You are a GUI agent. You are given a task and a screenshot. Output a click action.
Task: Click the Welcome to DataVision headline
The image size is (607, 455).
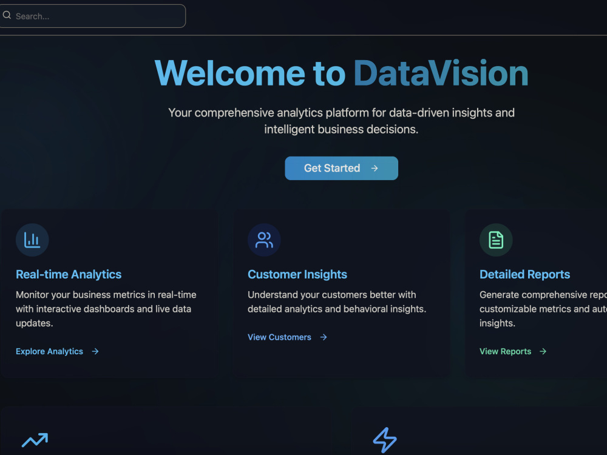click(x=341, y=73)
